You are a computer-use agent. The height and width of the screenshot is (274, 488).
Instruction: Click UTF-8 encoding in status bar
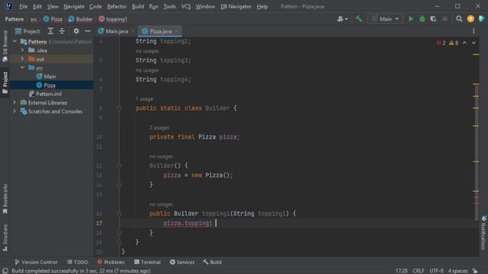point(436,271)
